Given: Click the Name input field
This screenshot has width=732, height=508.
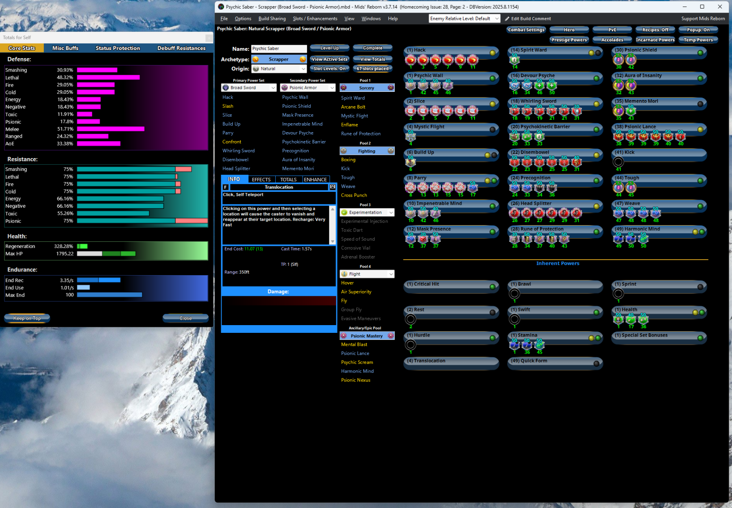Looking at the screenshot, I should click(x=279, y=49).
